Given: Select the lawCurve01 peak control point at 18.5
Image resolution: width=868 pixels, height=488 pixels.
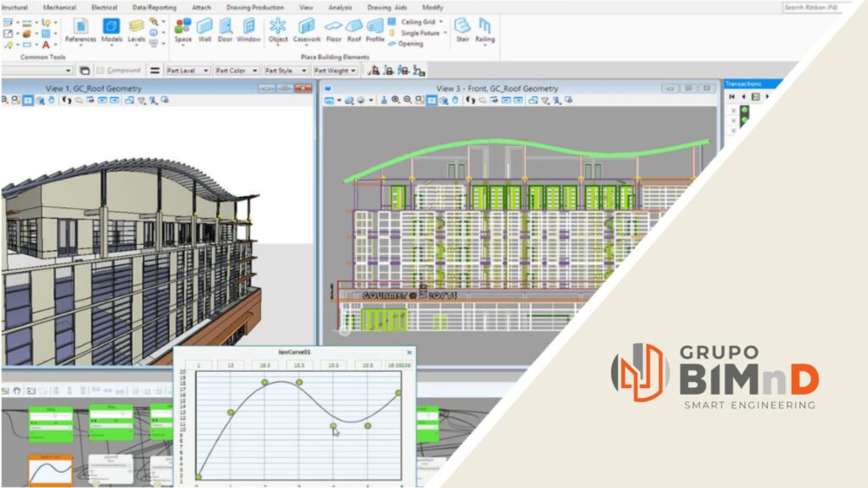Looking at the screenshot, I should pyautogui.click(x=264, y=382).
